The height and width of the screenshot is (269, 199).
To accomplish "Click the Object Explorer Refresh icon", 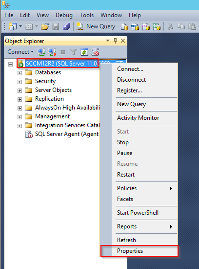I will (x=84, y=52).
